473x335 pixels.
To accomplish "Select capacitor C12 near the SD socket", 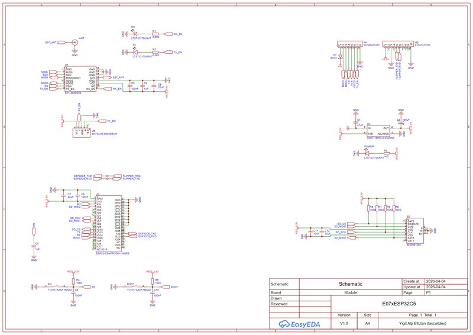I will pos(321,232).
